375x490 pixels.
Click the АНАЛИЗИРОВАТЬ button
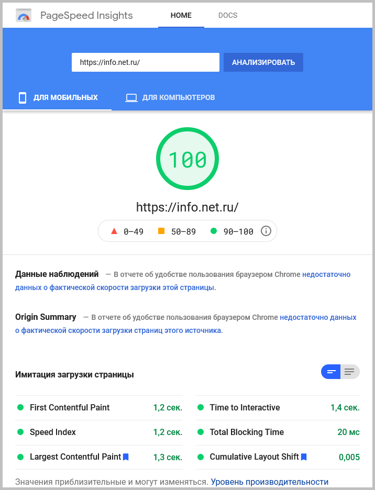point(263,62)
